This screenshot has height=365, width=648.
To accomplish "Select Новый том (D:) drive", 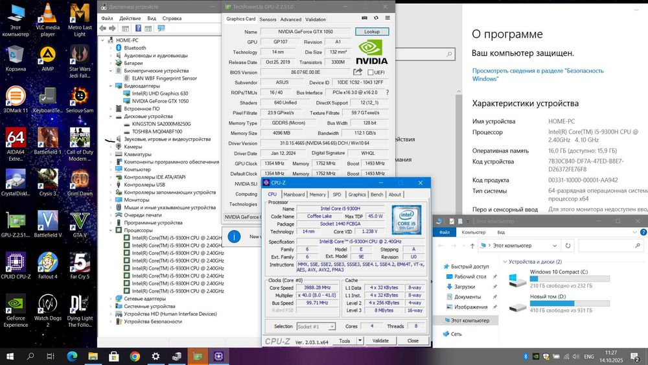I will (x=559, y=304).
